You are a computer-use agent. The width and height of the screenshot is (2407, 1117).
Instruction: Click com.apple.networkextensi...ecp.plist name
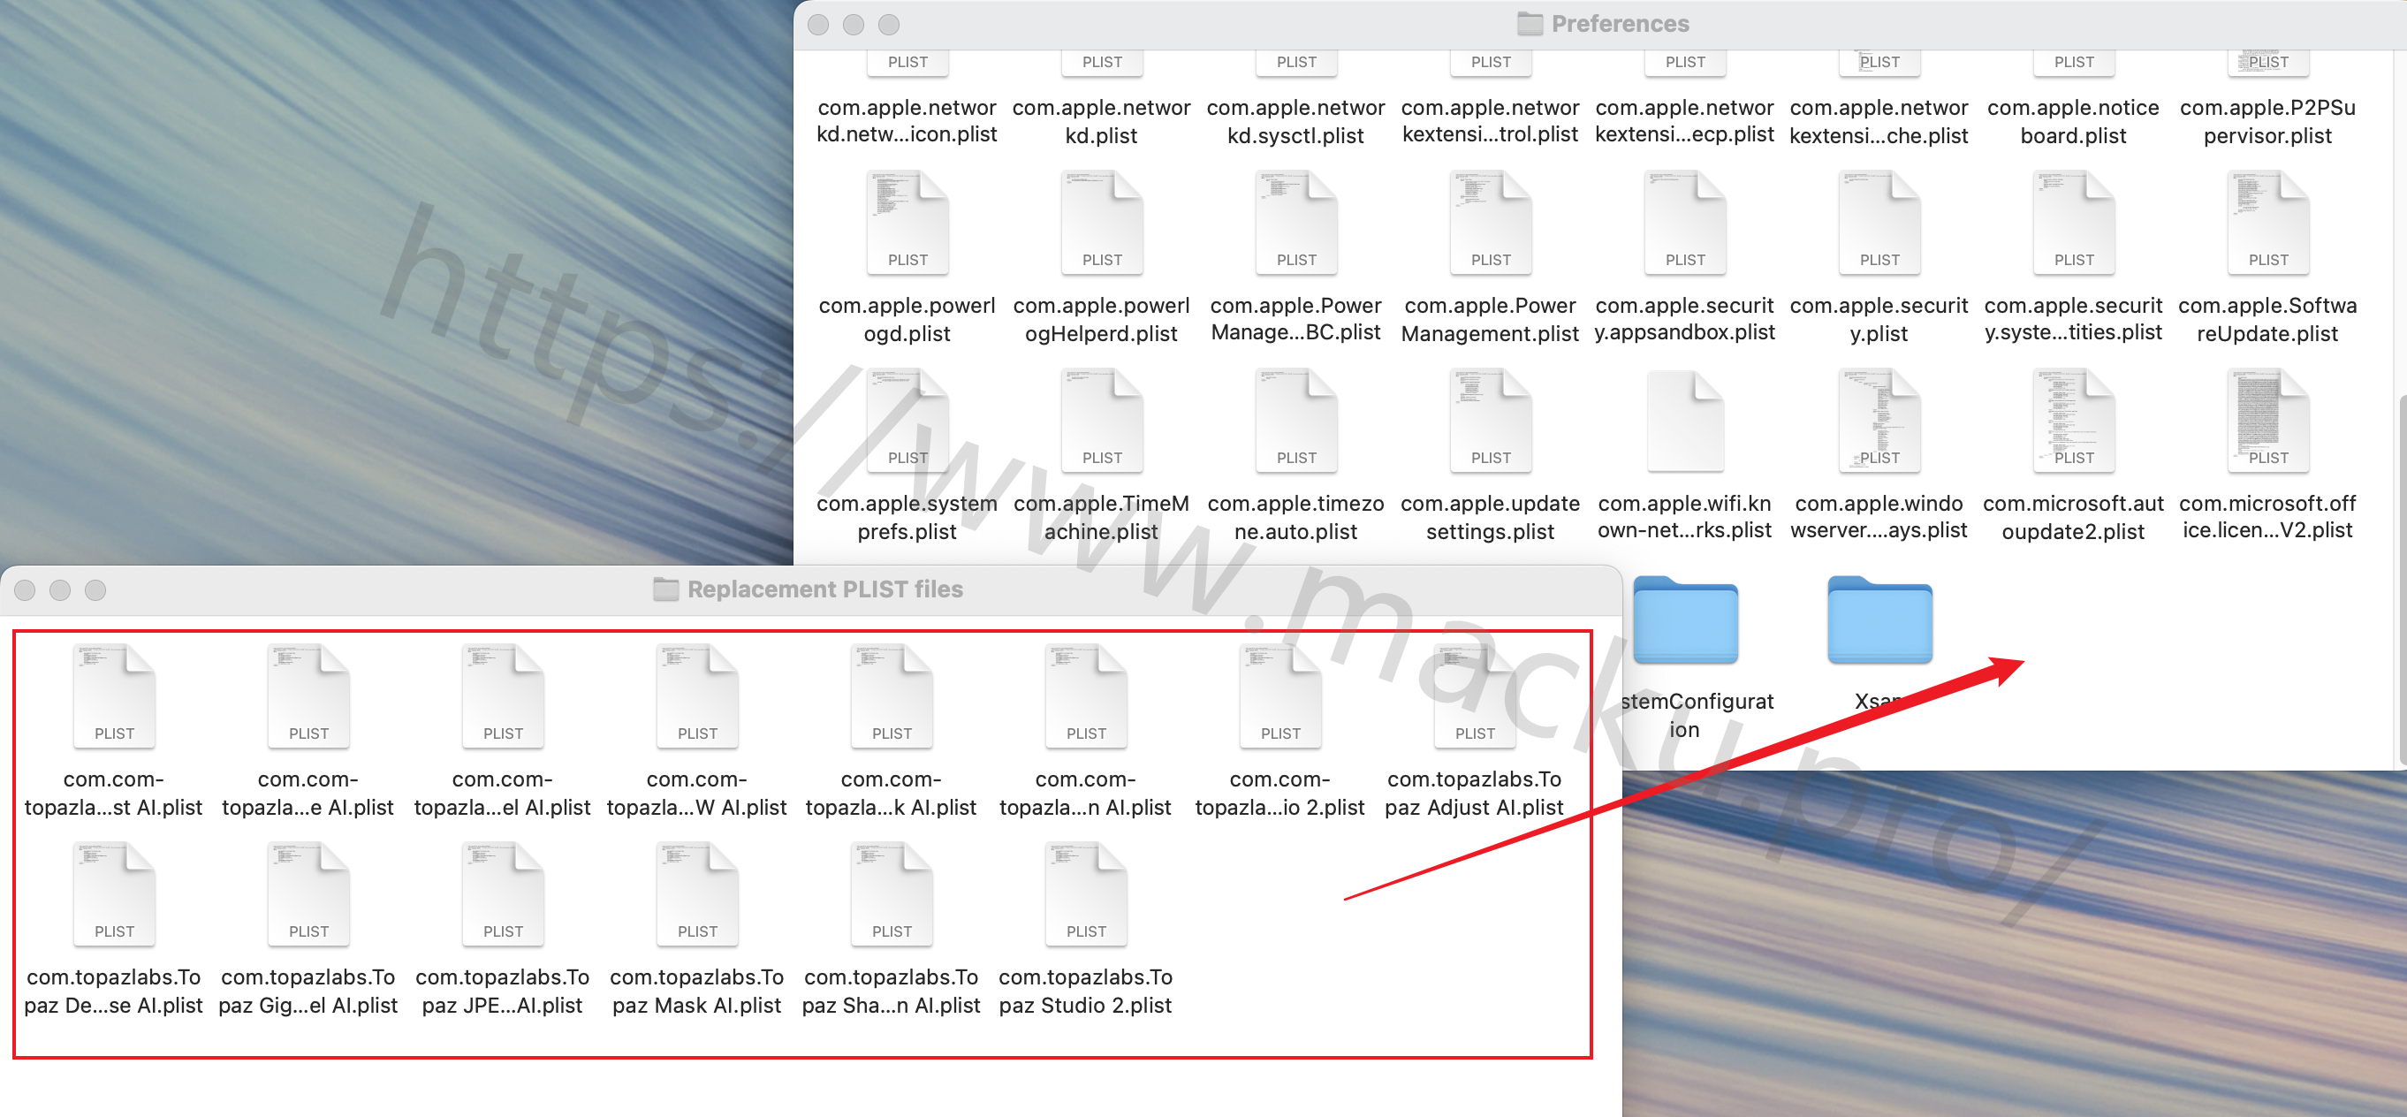(x=1685, y=122)
